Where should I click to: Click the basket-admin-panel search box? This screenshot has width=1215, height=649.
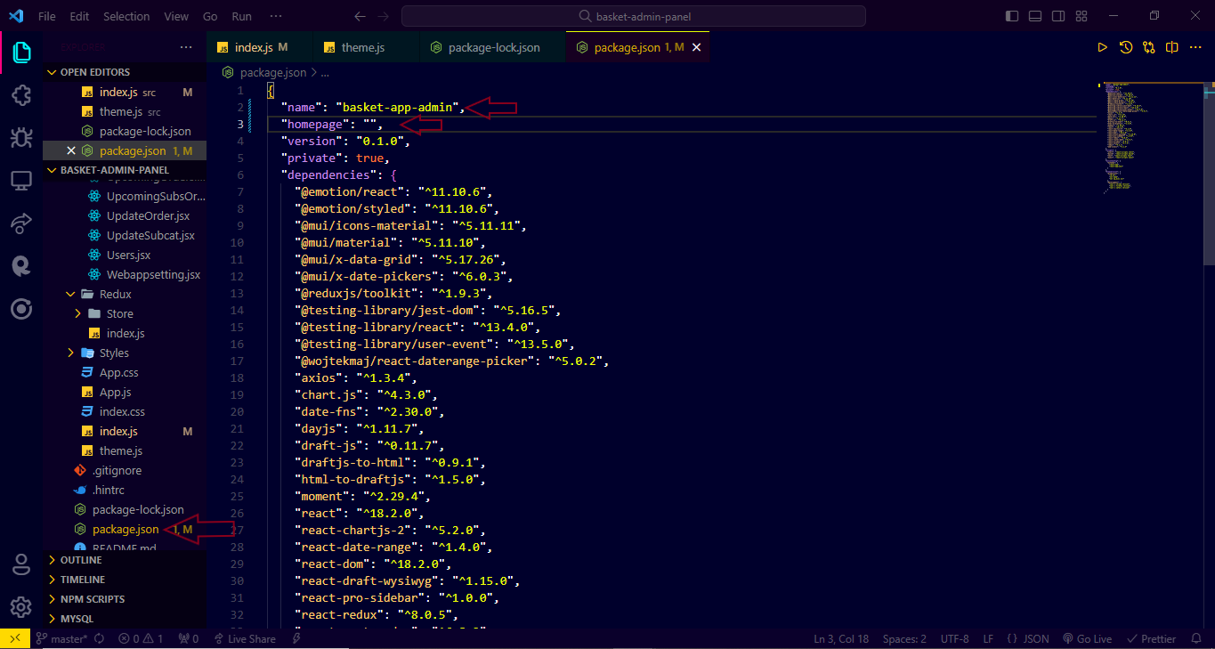click(x=634, y=16)
